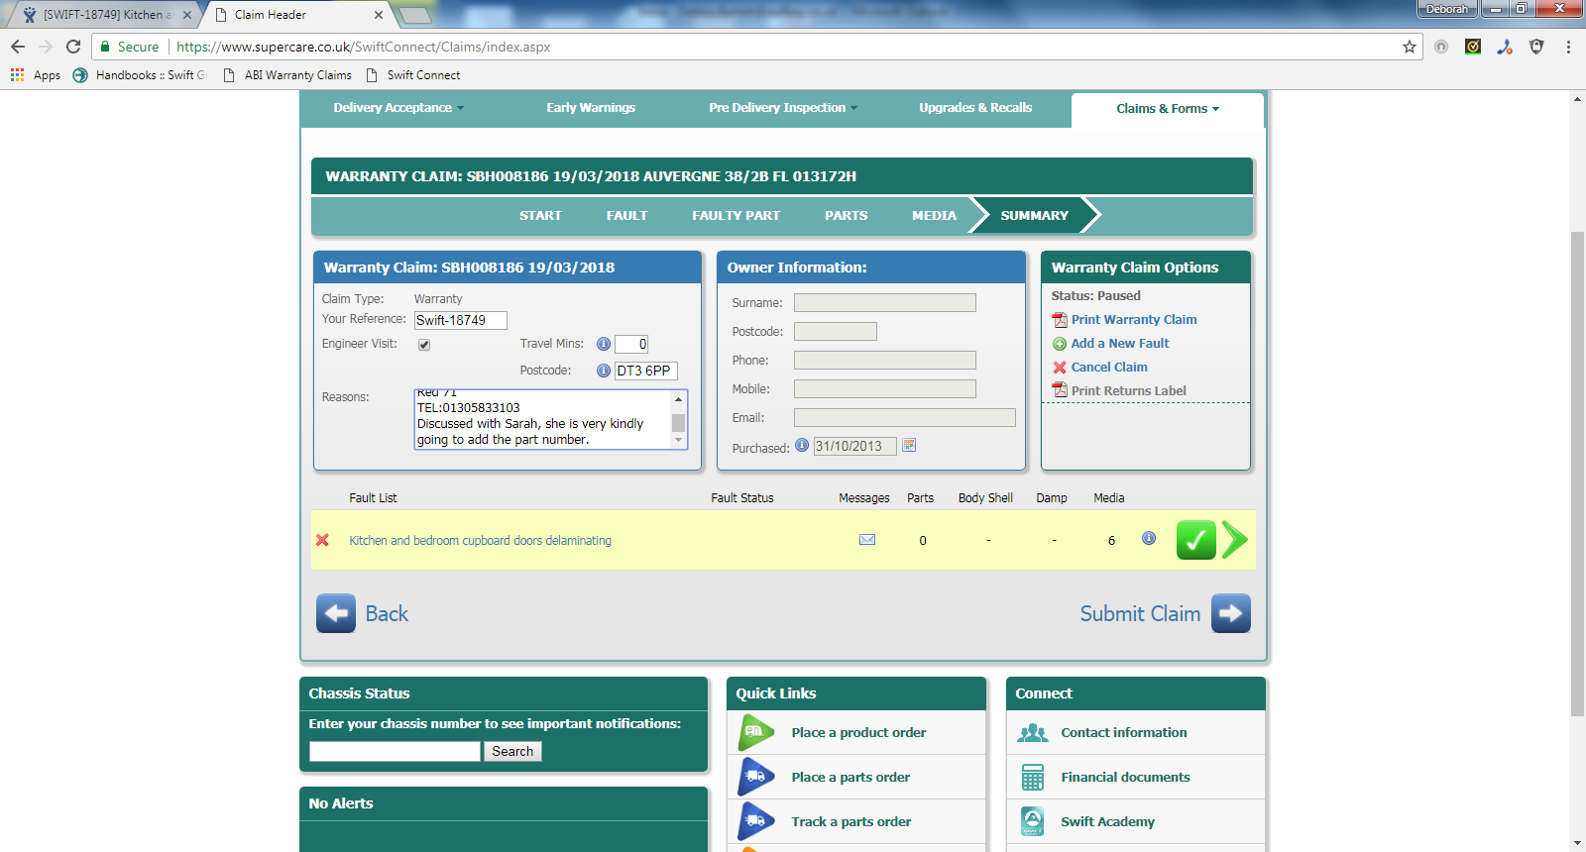Viewport: 1586px width, 852px height.
Task: Open the Purchased date calendar picker
Action: [x=909, y=446]
